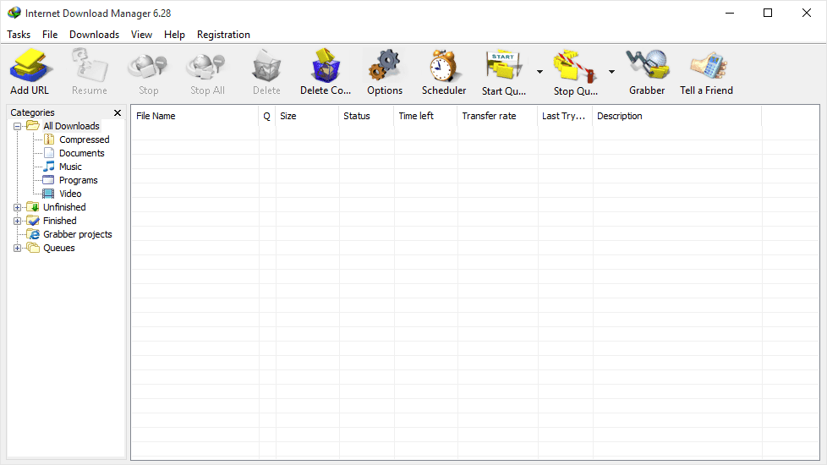Click the Music note icon
Image resolution: width=827 pixels, height=465 pixels.
(x=49, y=167)
